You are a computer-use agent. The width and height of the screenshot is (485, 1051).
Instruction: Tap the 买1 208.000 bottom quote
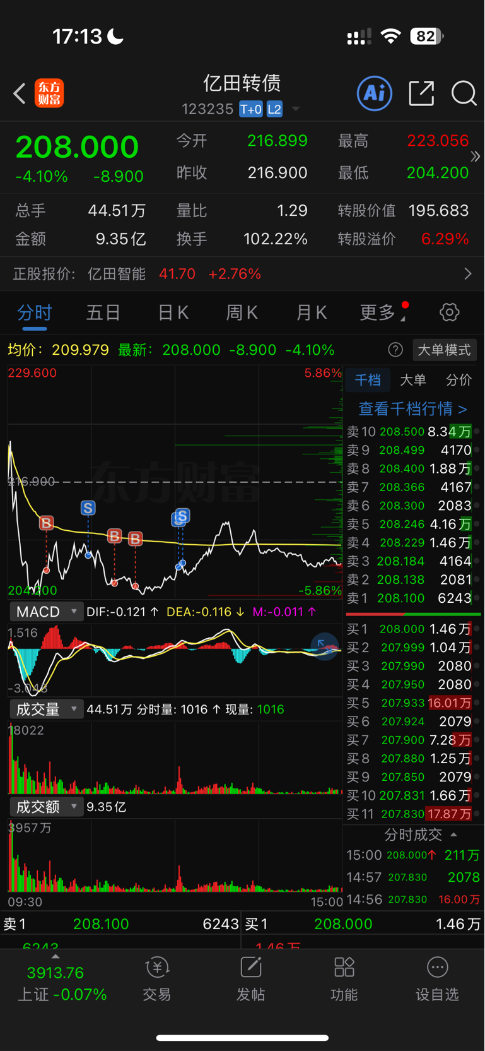click(x=363, y=923)
